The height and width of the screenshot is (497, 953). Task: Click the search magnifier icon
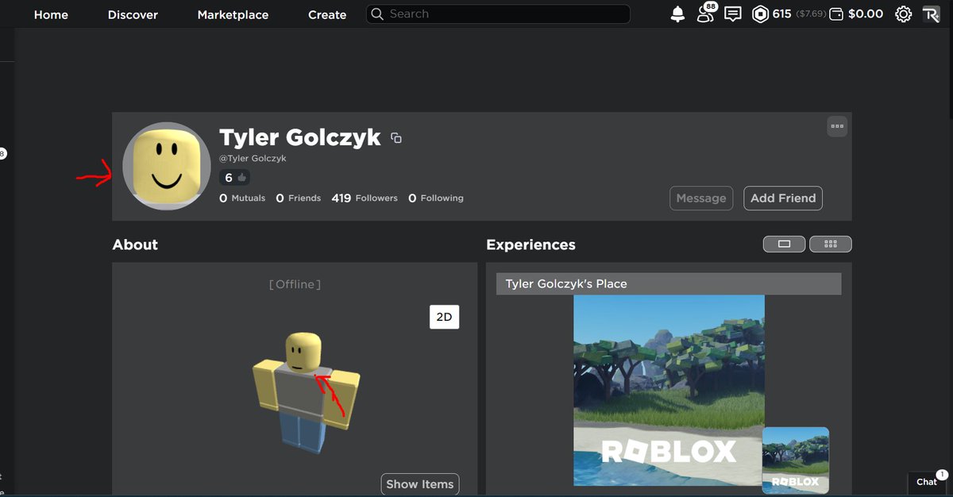[x=377, y=14]
